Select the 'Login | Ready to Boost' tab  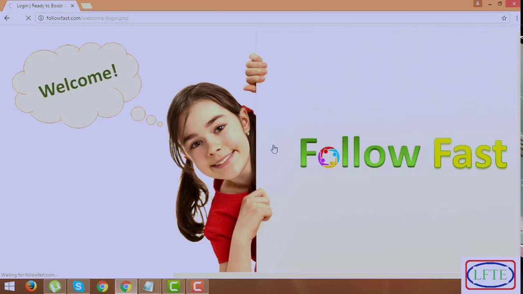click(x=40, y=6)
